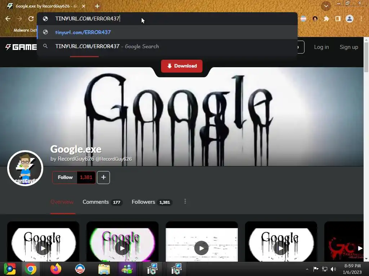Click the network tray icon

pyautogui.click(x=325, y=269)
